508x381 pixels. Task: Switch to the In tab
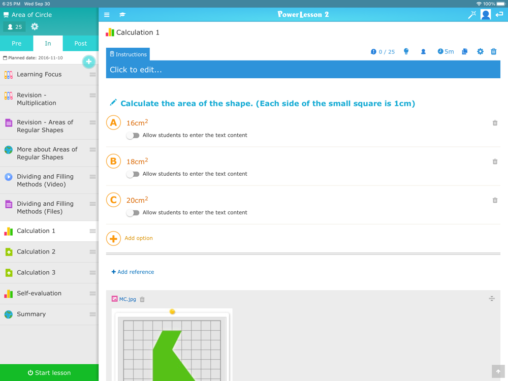(x=48, y=43)
